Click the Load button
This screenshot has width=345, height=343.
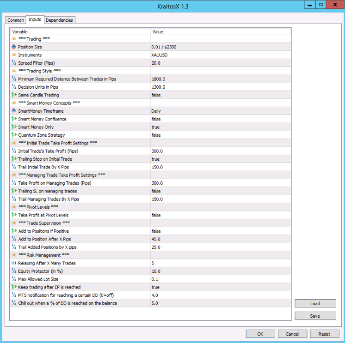[x=315, y=303]
